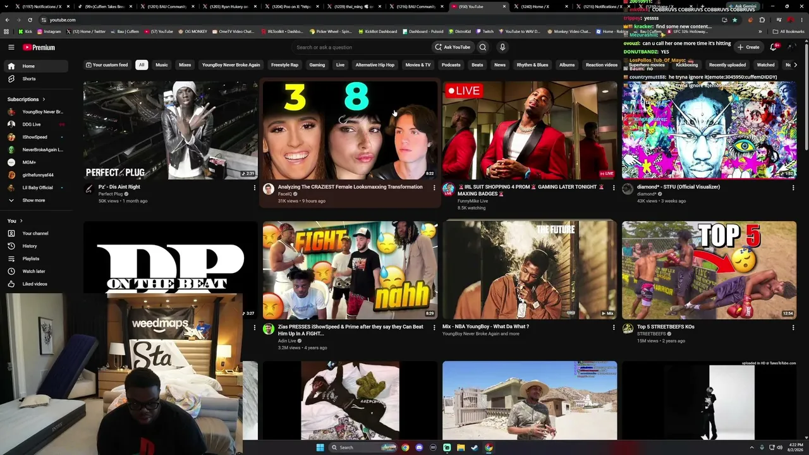Open File Explorer from the taskbar

click(x=461, y=447)
